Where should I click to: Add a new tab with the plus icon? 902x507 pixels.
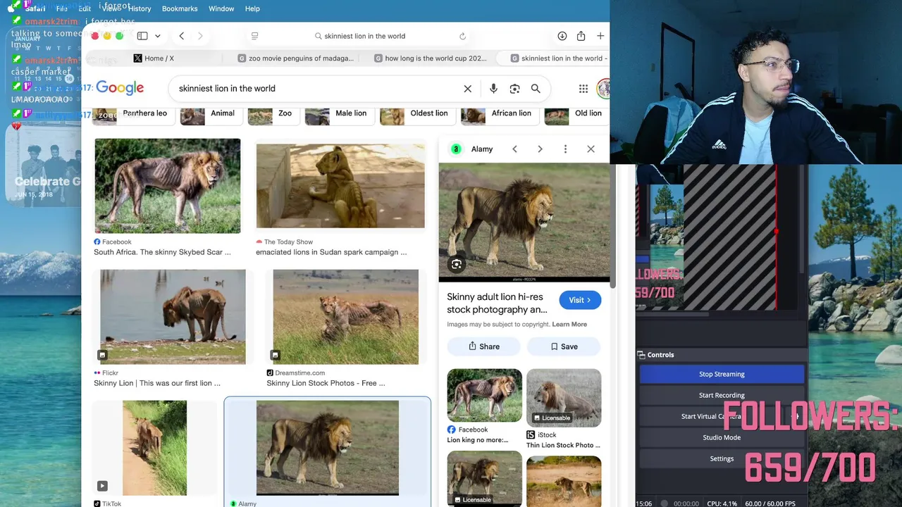600,36
